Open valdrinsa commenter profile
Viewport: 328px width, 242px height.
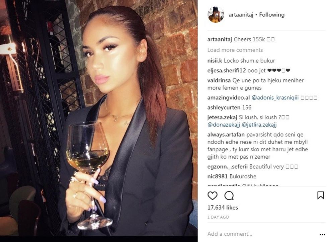click(219, 80)
